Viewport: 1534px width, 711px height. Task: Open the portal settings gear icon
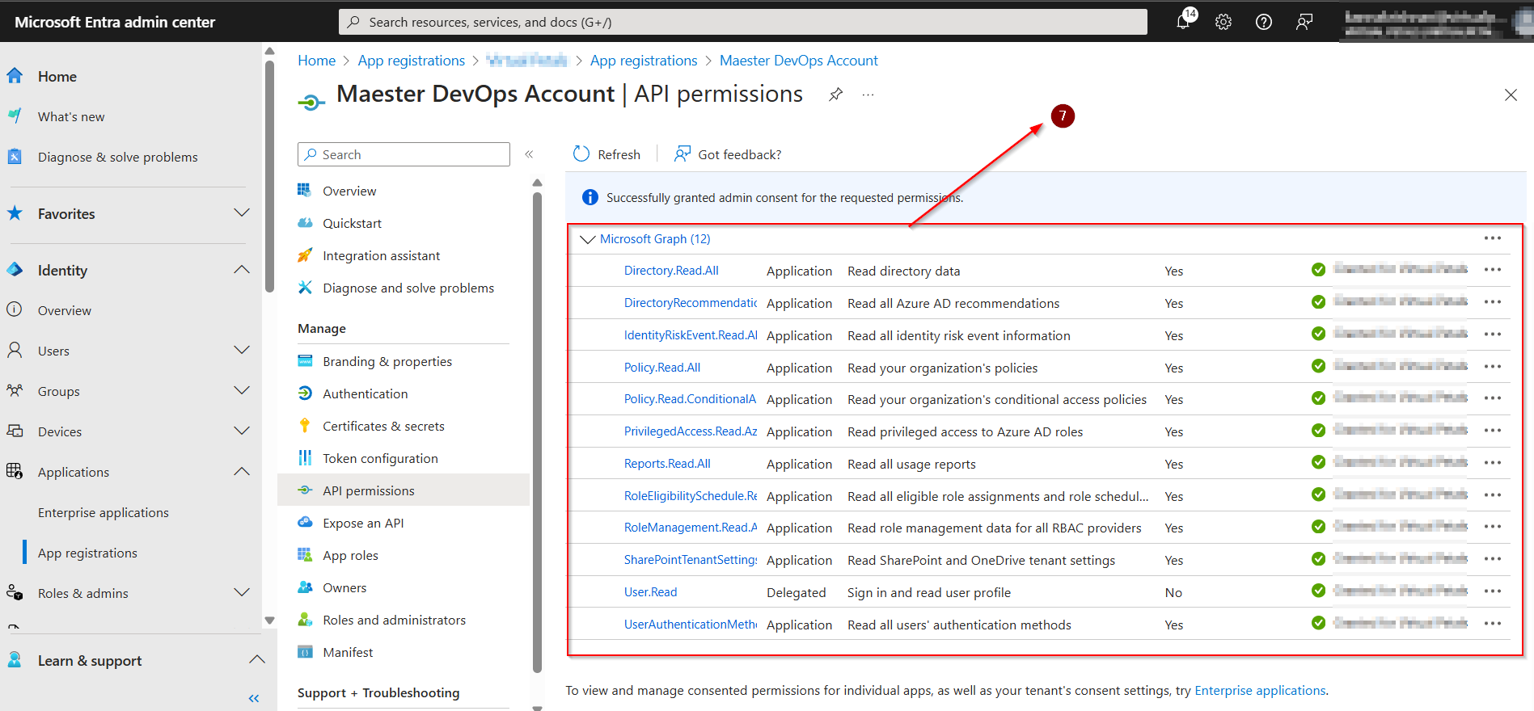coord(1223,22)
